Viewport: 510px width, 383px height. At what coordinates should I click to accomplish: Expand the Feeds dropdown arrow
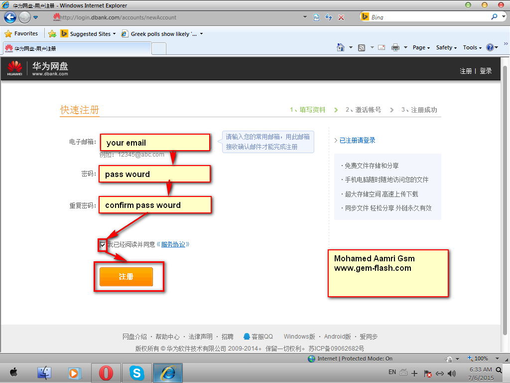pos(372,47)
